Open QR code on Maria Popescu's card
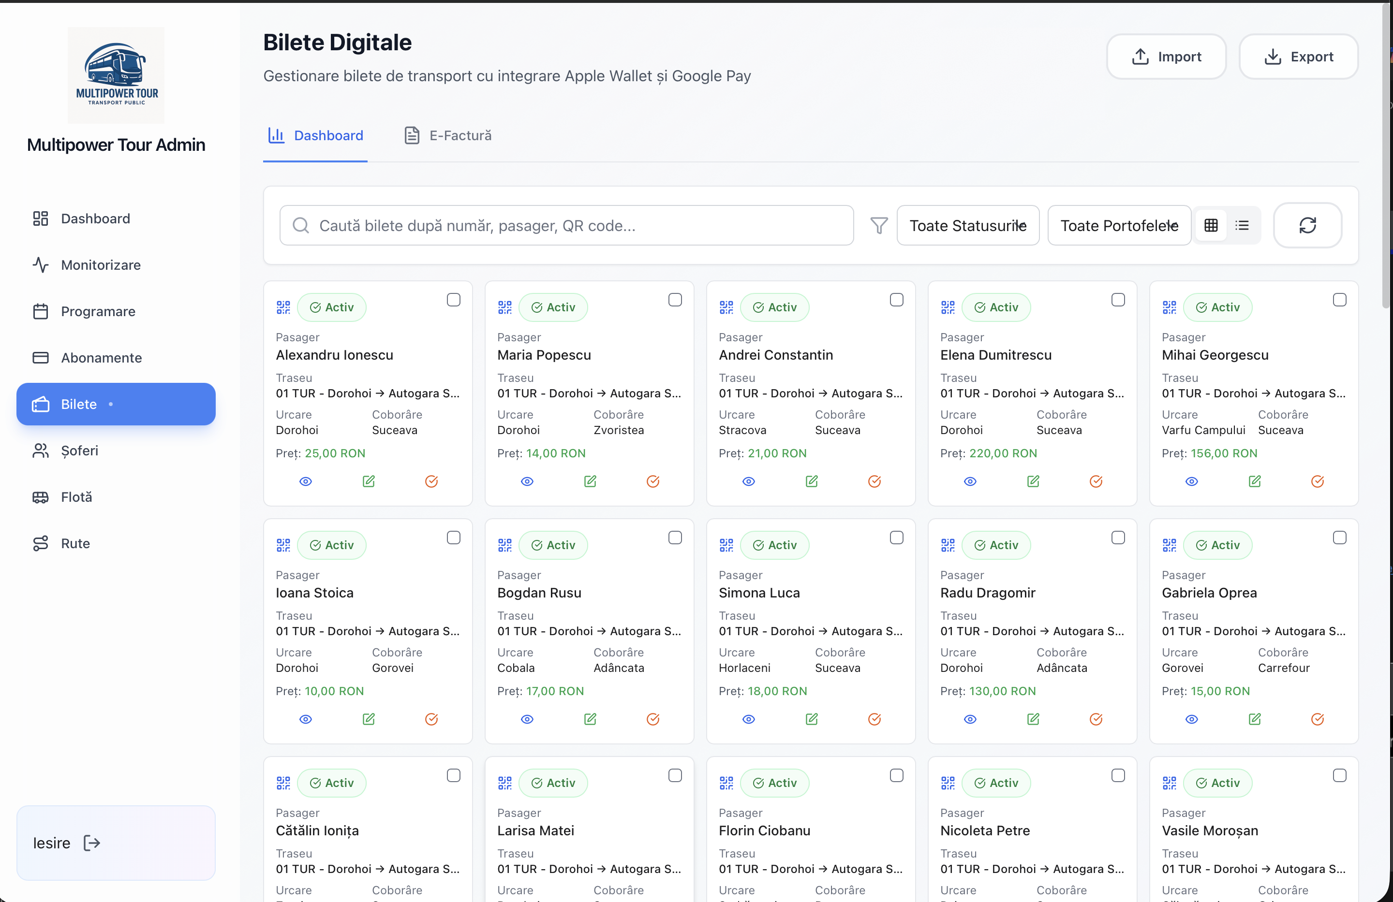 (504, 307)
